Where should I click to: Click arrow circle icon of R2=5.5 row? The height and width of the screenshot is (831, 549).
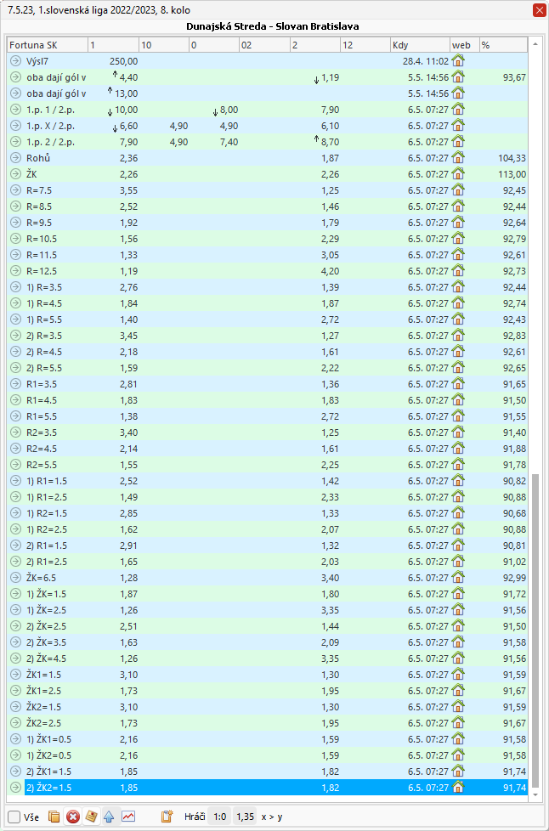click(15, 465)
